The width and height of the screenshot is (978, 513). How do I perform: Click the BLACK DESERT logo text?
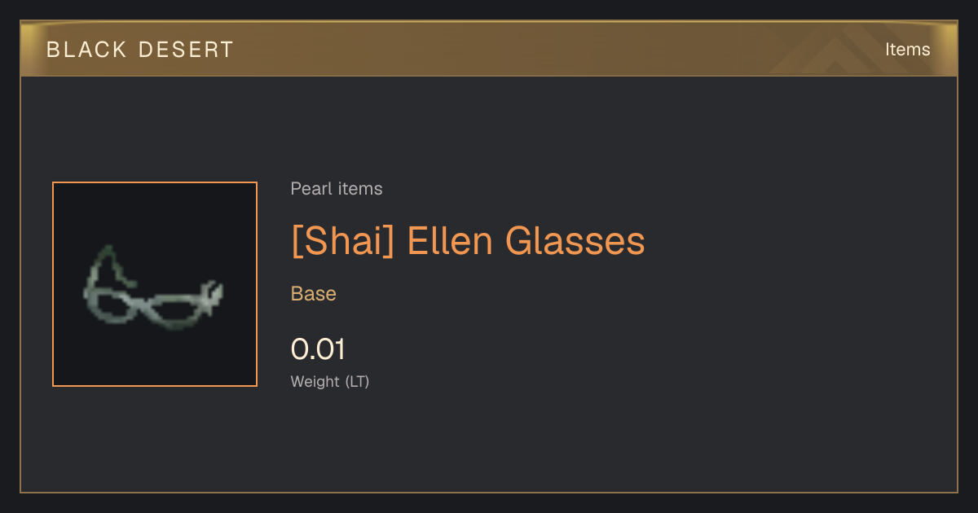pos(140,50)
